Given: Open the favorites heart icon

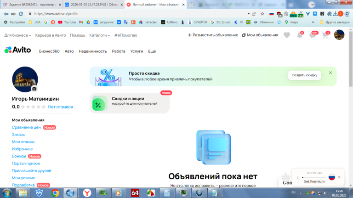Looking at the screenshot, I should pyautogui.click(x=287, y=35).
